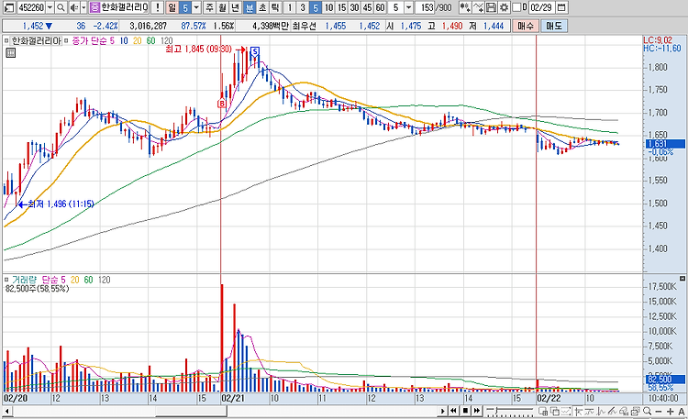The width and height of the screenshot is (688, 419).
Task: Click the stop button in bottom controls
Action: [x=465, y=411]
